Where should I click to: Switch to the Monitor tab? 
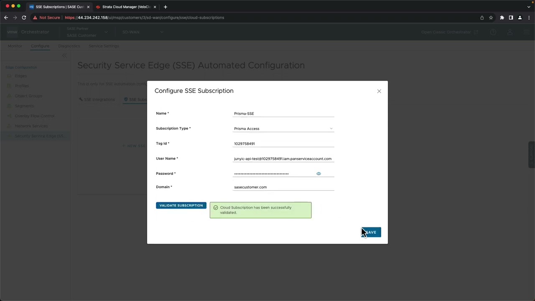[x=15, y=46]
